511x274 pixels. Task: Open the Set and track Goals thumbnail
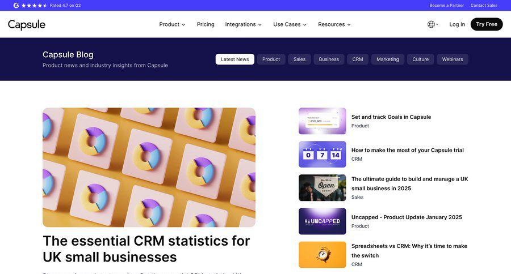tap(322, 121)
